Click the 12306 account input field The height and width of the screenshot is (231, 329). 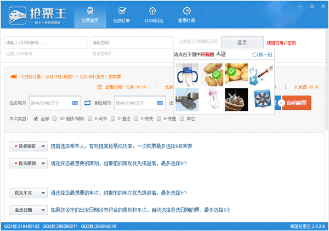point(46,43)
